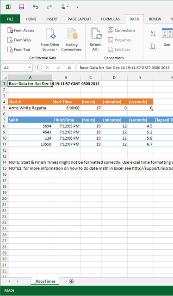The width and height of the screenshot is (173, 296).
Task: Switch to the FORMULAS ribbon tab
Action: click(110, 19)
